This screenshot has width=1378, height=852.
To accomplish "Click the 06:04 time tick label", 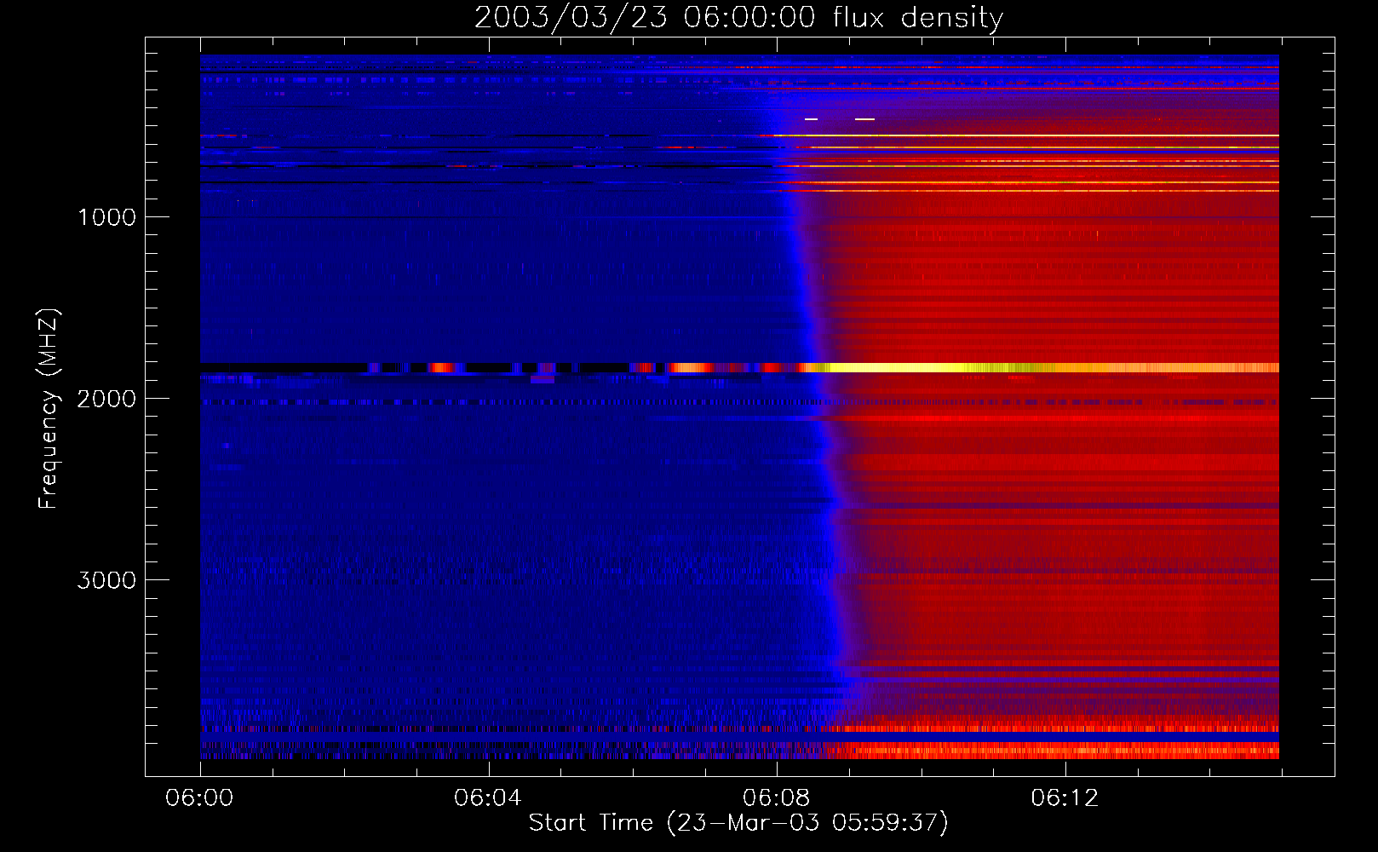I will pyautogui.click(x=488, y=798).
